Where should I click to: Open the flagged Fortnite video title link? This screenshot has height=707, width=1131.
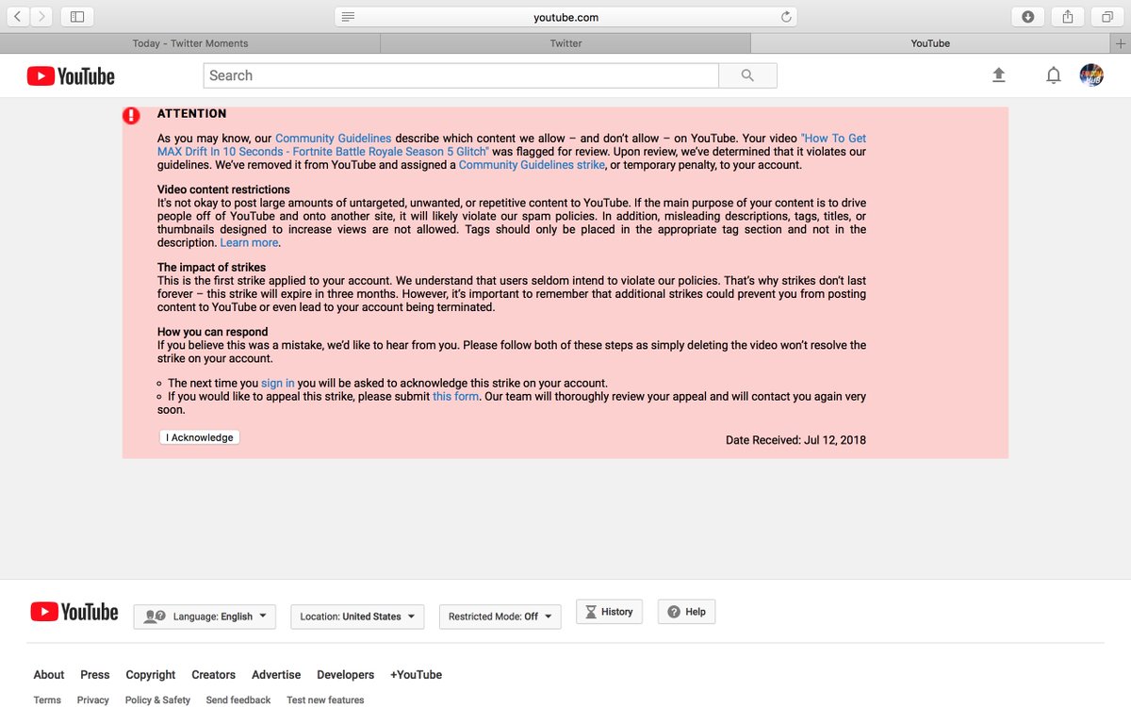point(512,145)
